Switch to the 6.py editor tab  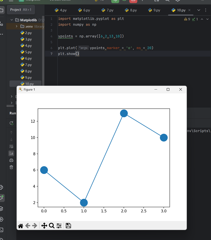[x=84, y=10]
